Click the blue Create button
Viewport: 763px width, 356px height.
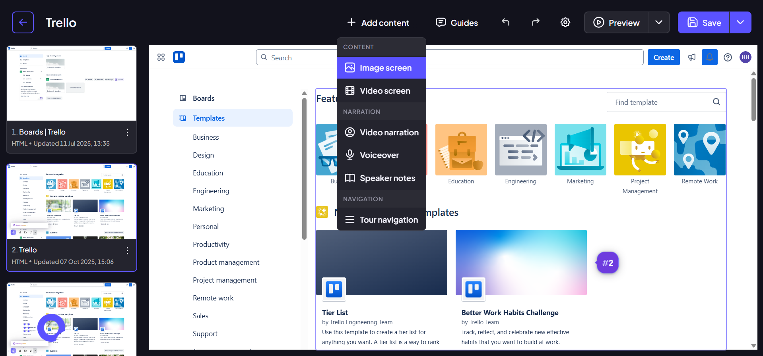tap(664, 58)
